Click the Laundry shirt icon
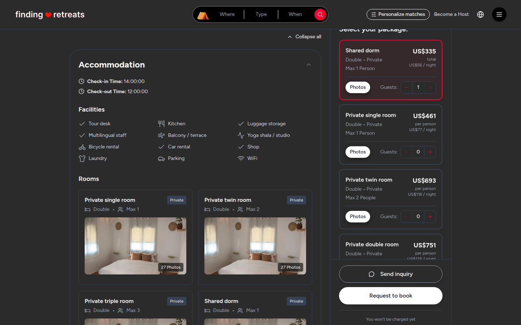The height and width of the screenshot is (325, 521). (x=82, y=159)
